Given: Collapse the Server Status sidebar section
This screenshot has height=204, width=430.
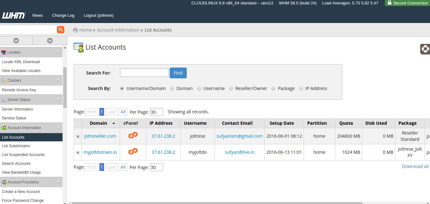Looking at the screenshot, I should click(x=58, y=99).
